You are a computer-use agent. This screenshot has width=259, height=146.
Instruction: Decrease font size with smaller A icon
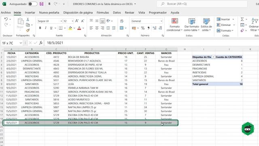click(x=83, y=21)
